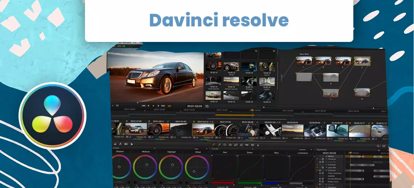Screen dimensions: 414x188
Task: Skip to the last frame in transport controls
Action: click(163, 106)
